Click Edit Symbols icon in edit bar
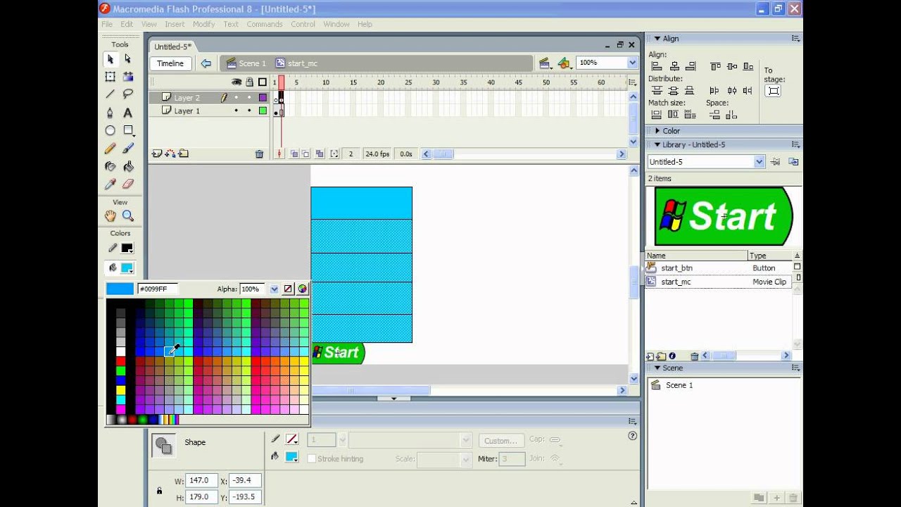Screen dimensions: 901x507 click(564, 63)
